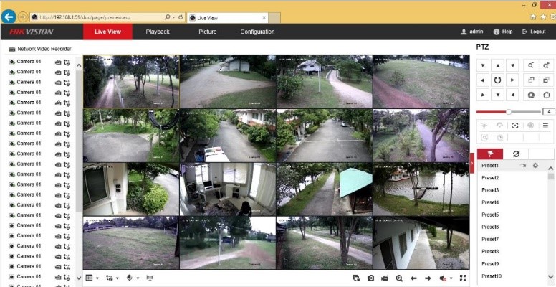Viewport: 556px width, 287px height.
Task: Go to next page arrow in bottom toolbar
Action: click(428, 278)
